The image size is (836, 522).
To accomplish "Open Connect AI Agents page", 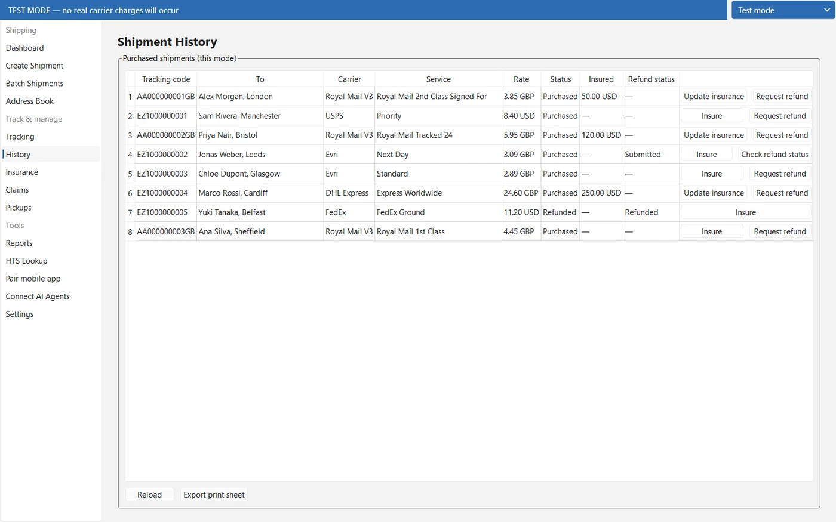I will click(51, 296).
